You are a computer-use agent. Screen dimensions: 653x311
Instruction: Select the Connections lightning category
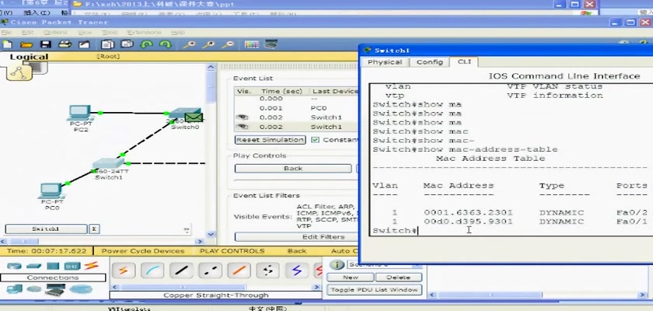pos(91,265)
